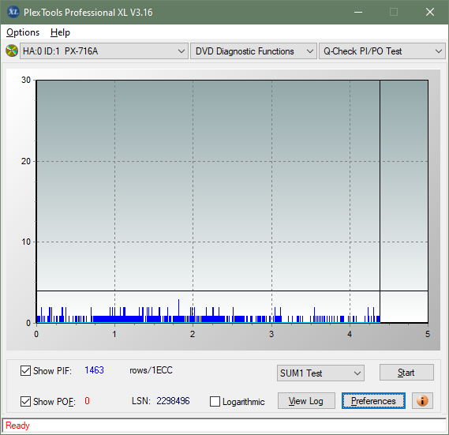This screenshot has height=435, width=449.
Task: Expand the SUM1 Test dropdown
Action: click(x=320, y=373)
